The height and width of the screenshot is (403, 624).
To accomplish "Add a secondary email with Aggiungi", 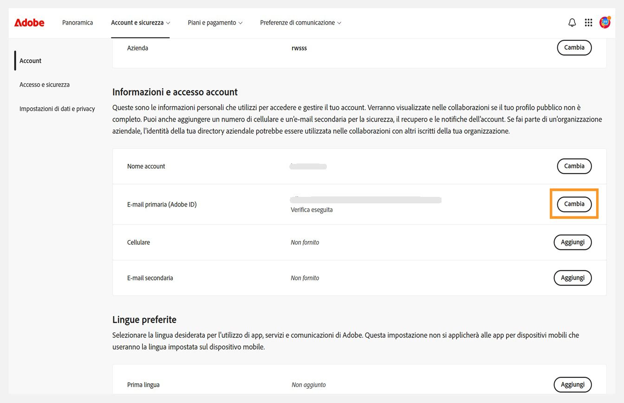I will [572, 278].
